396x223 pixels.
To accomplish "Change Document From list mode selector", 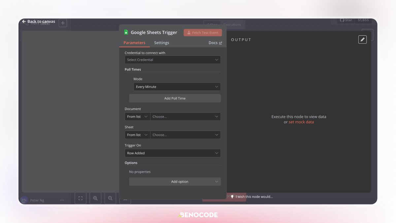I will click(x=137, y=117).
